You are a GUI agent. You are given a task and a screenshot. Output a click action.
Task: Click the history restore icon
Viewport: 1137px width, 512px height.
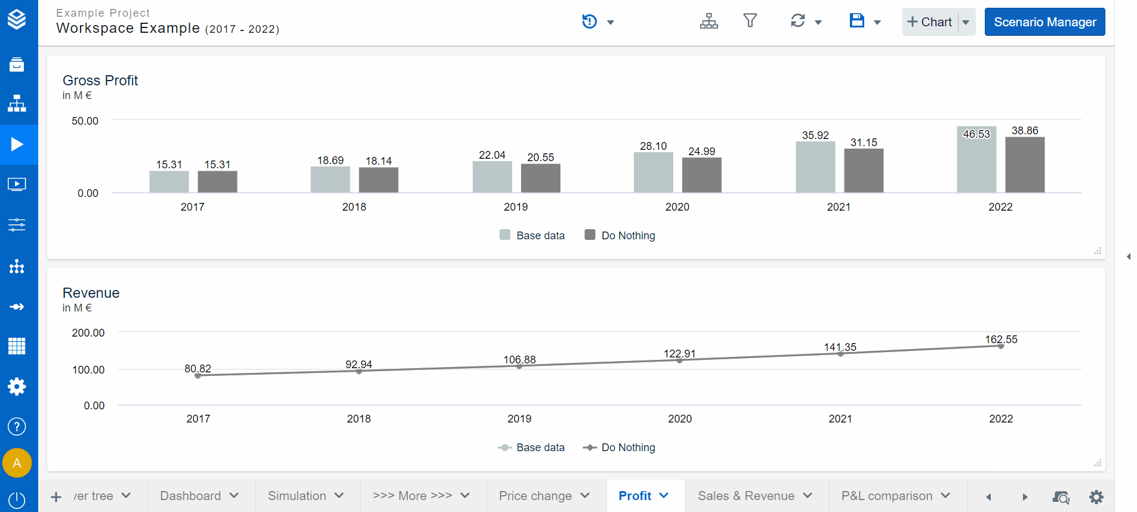pyautogui.click(x=589, y=22)
